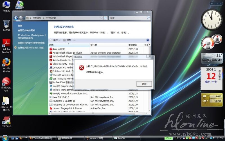Click the 查看已安装的更新 link
The image size is (225, 141).
tap(26, 30)
